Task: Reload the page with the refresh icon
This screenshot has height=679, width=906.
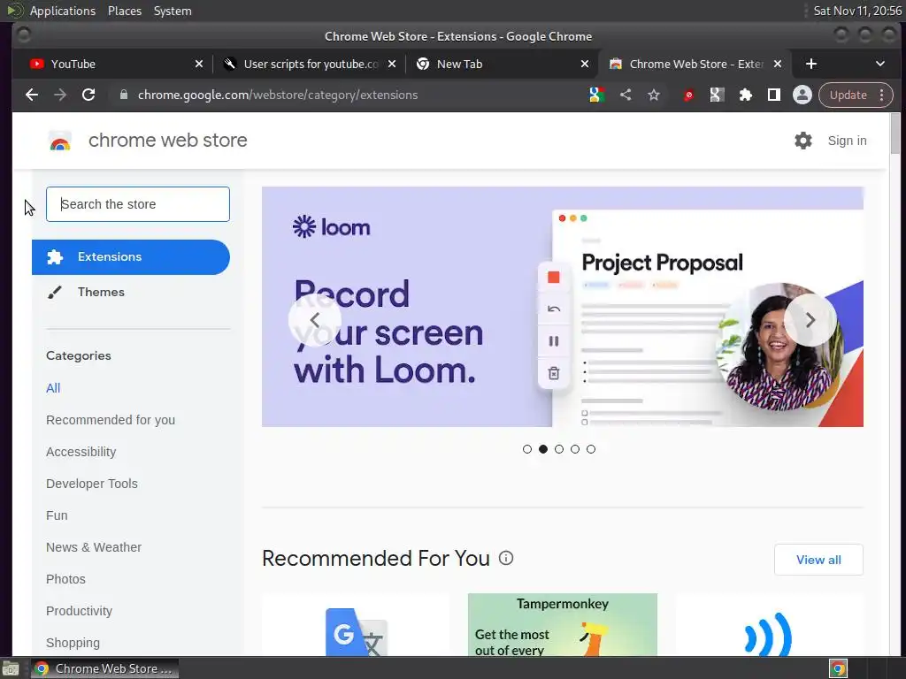Action: coord(88,95)
